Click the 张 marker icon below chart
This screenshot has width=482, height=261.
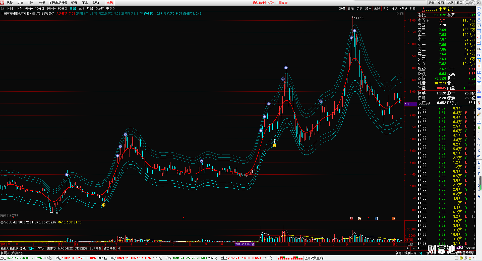351,218
